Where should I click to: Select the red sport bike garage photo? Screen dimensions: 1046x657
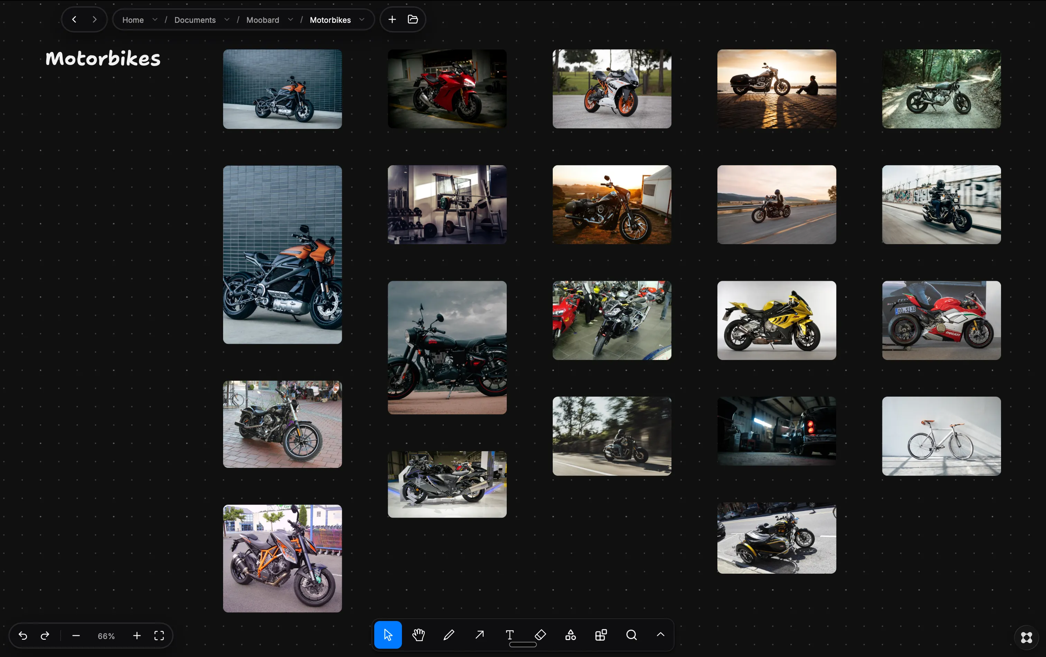click(447, 89)
